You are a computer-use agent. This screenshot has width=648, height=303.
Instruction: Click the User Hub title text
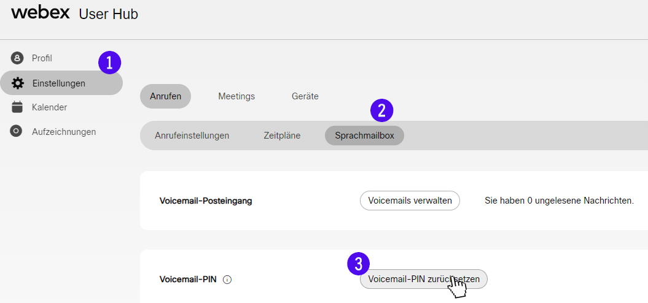point(108,13)
